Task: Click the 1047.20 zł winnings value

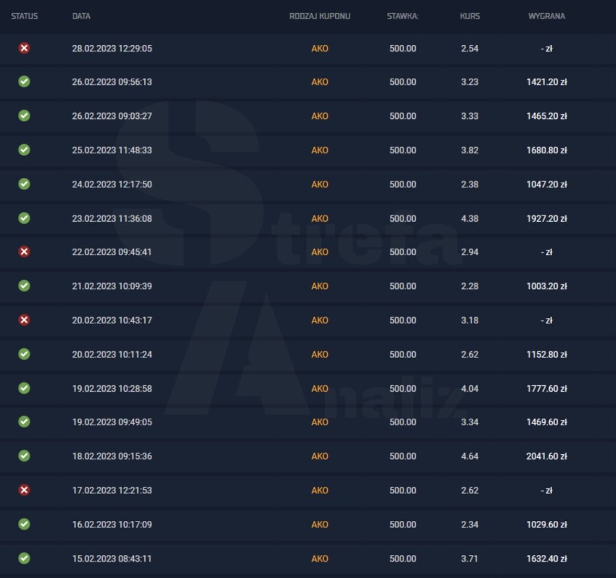Action: point(546,184)
